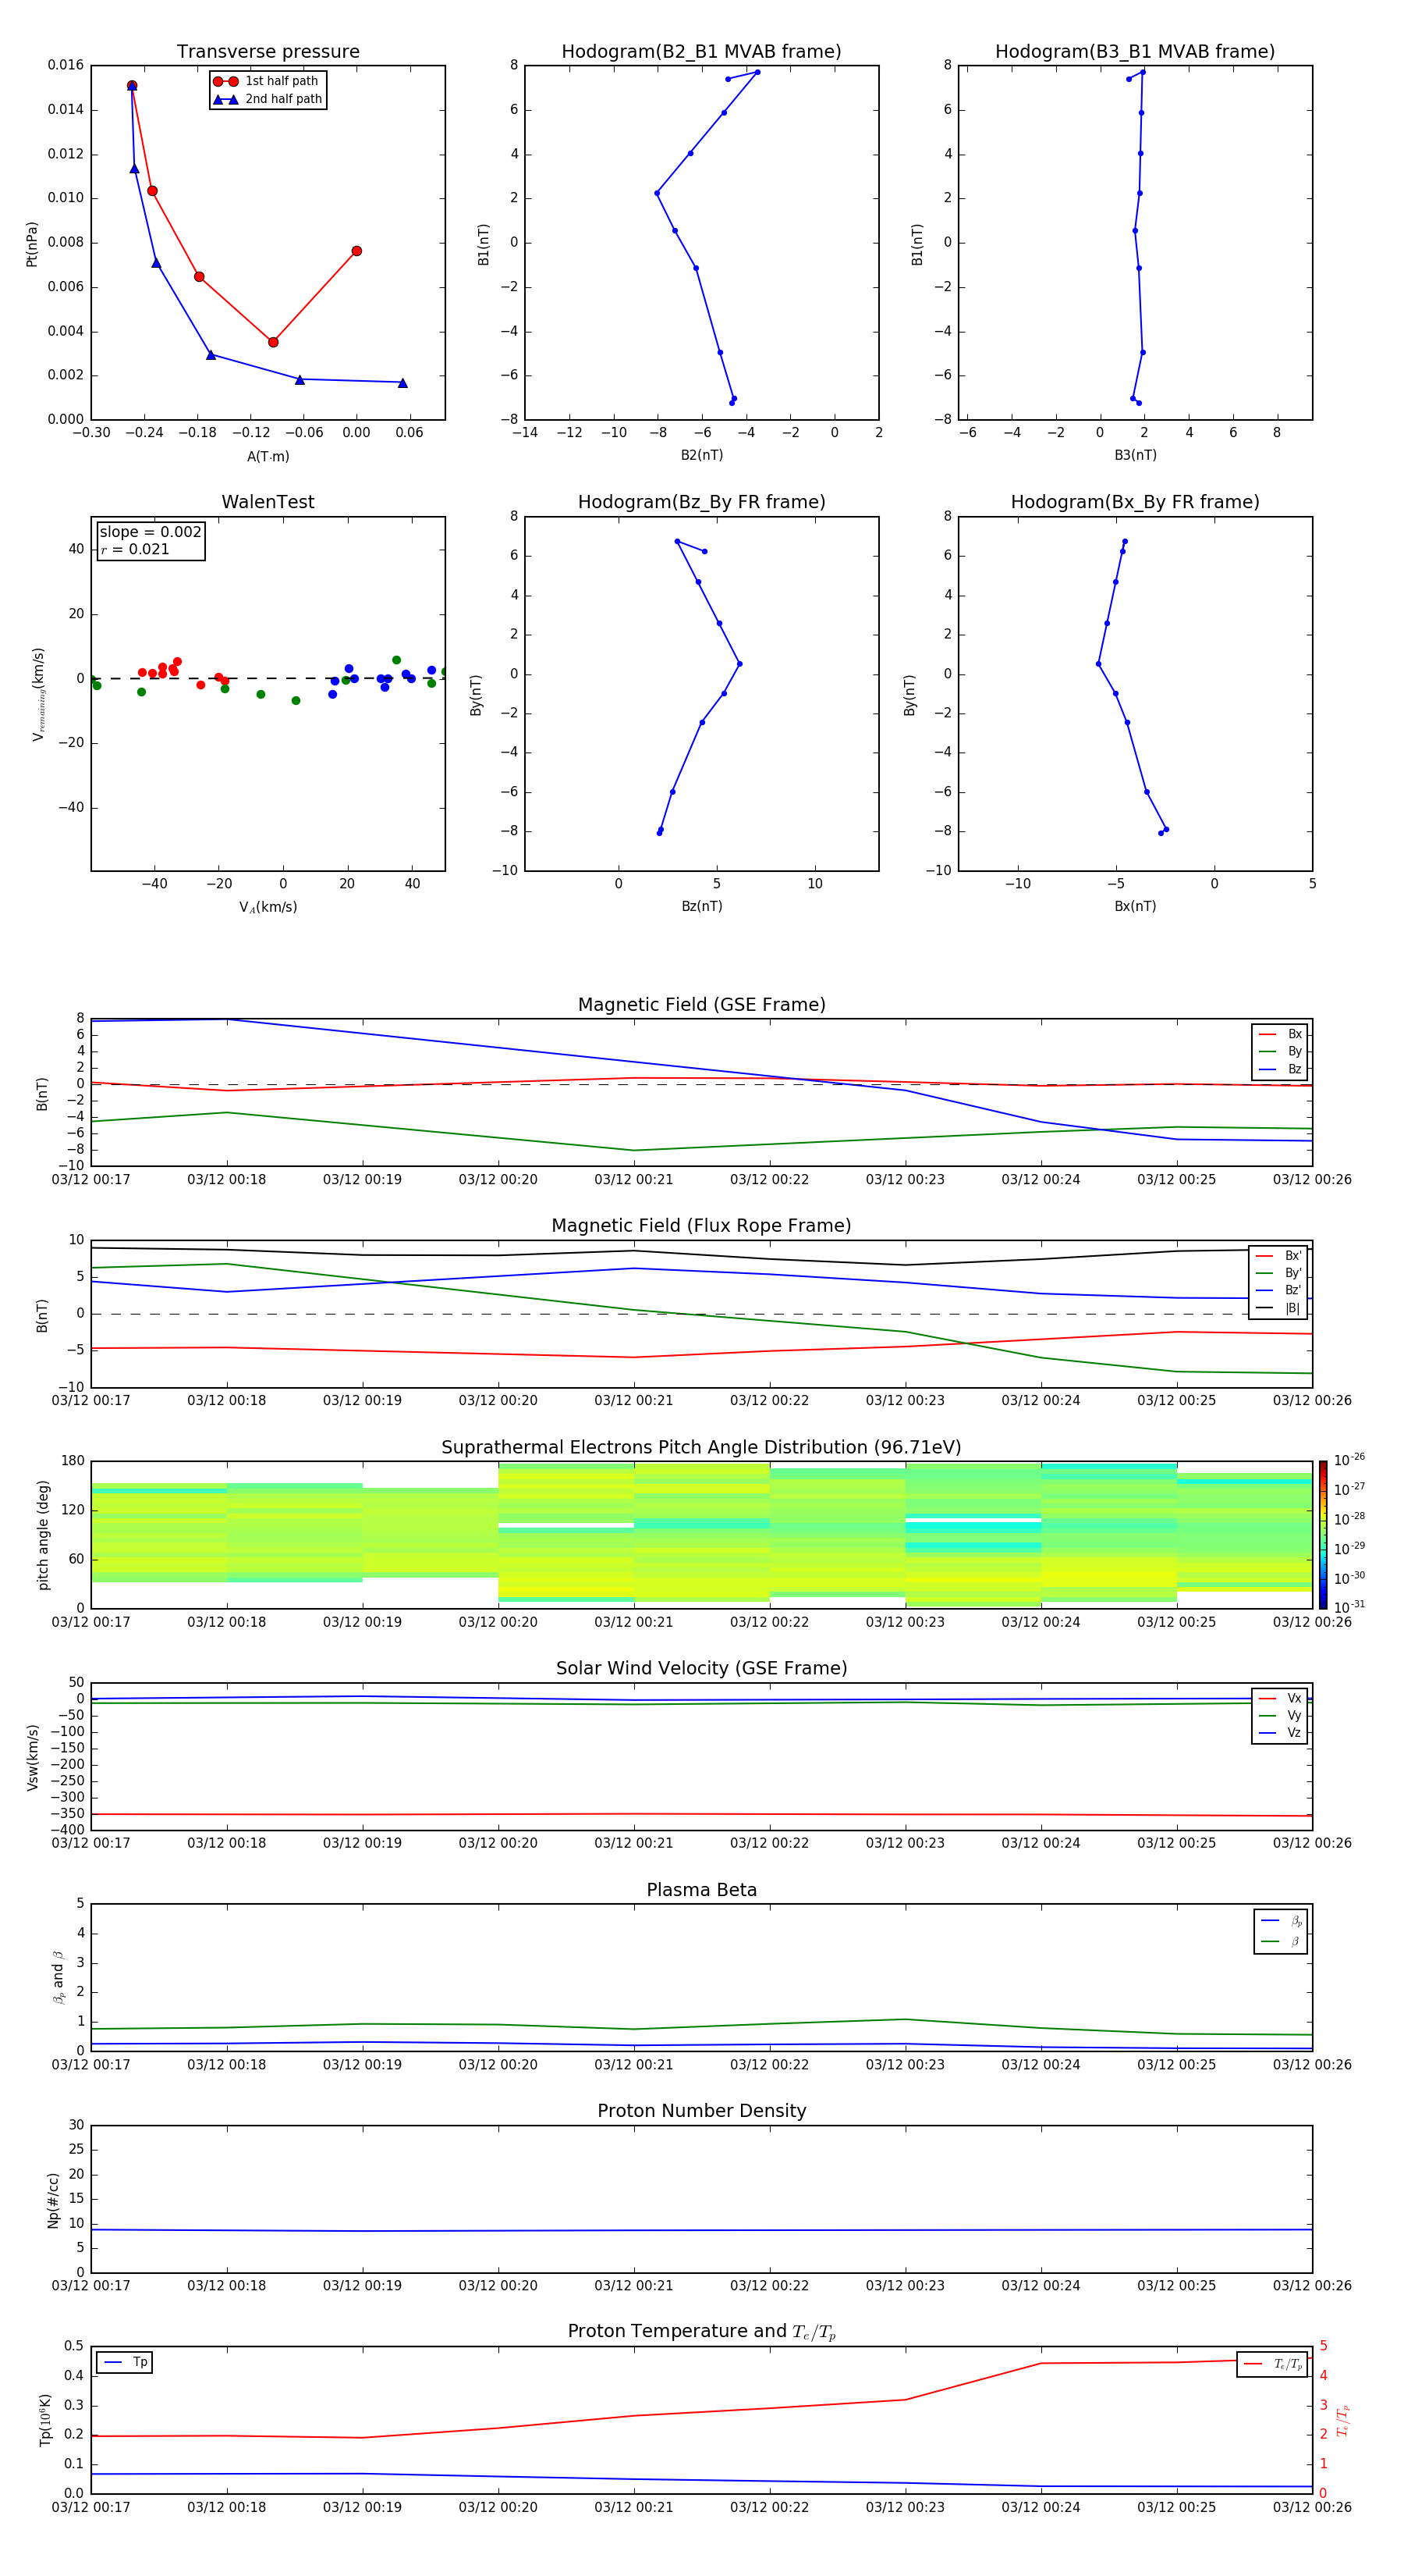Image resolution: width=1404 pixels, height=2576 pixels.
Task: Click the red Vx line in Solar Wind Velocity
Action: point(701,1814)
